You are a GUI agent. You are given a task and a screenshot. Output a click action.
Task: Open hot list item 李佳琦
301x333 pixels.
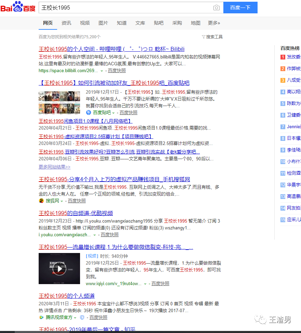click(x=294, y=150)
